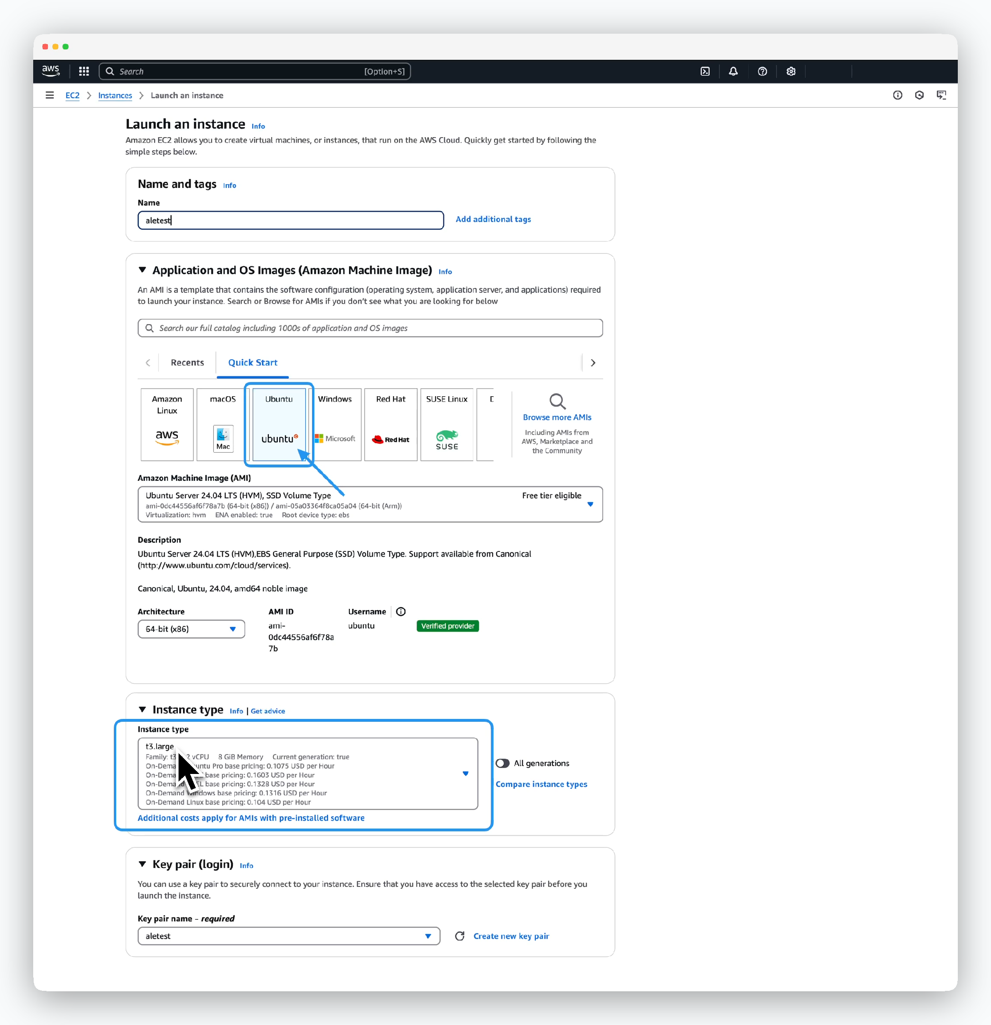Collapse the Key pair (login) section
The height and width of the screenshot is (1025, 991).
pyautogui.click(x=142, y=864)
